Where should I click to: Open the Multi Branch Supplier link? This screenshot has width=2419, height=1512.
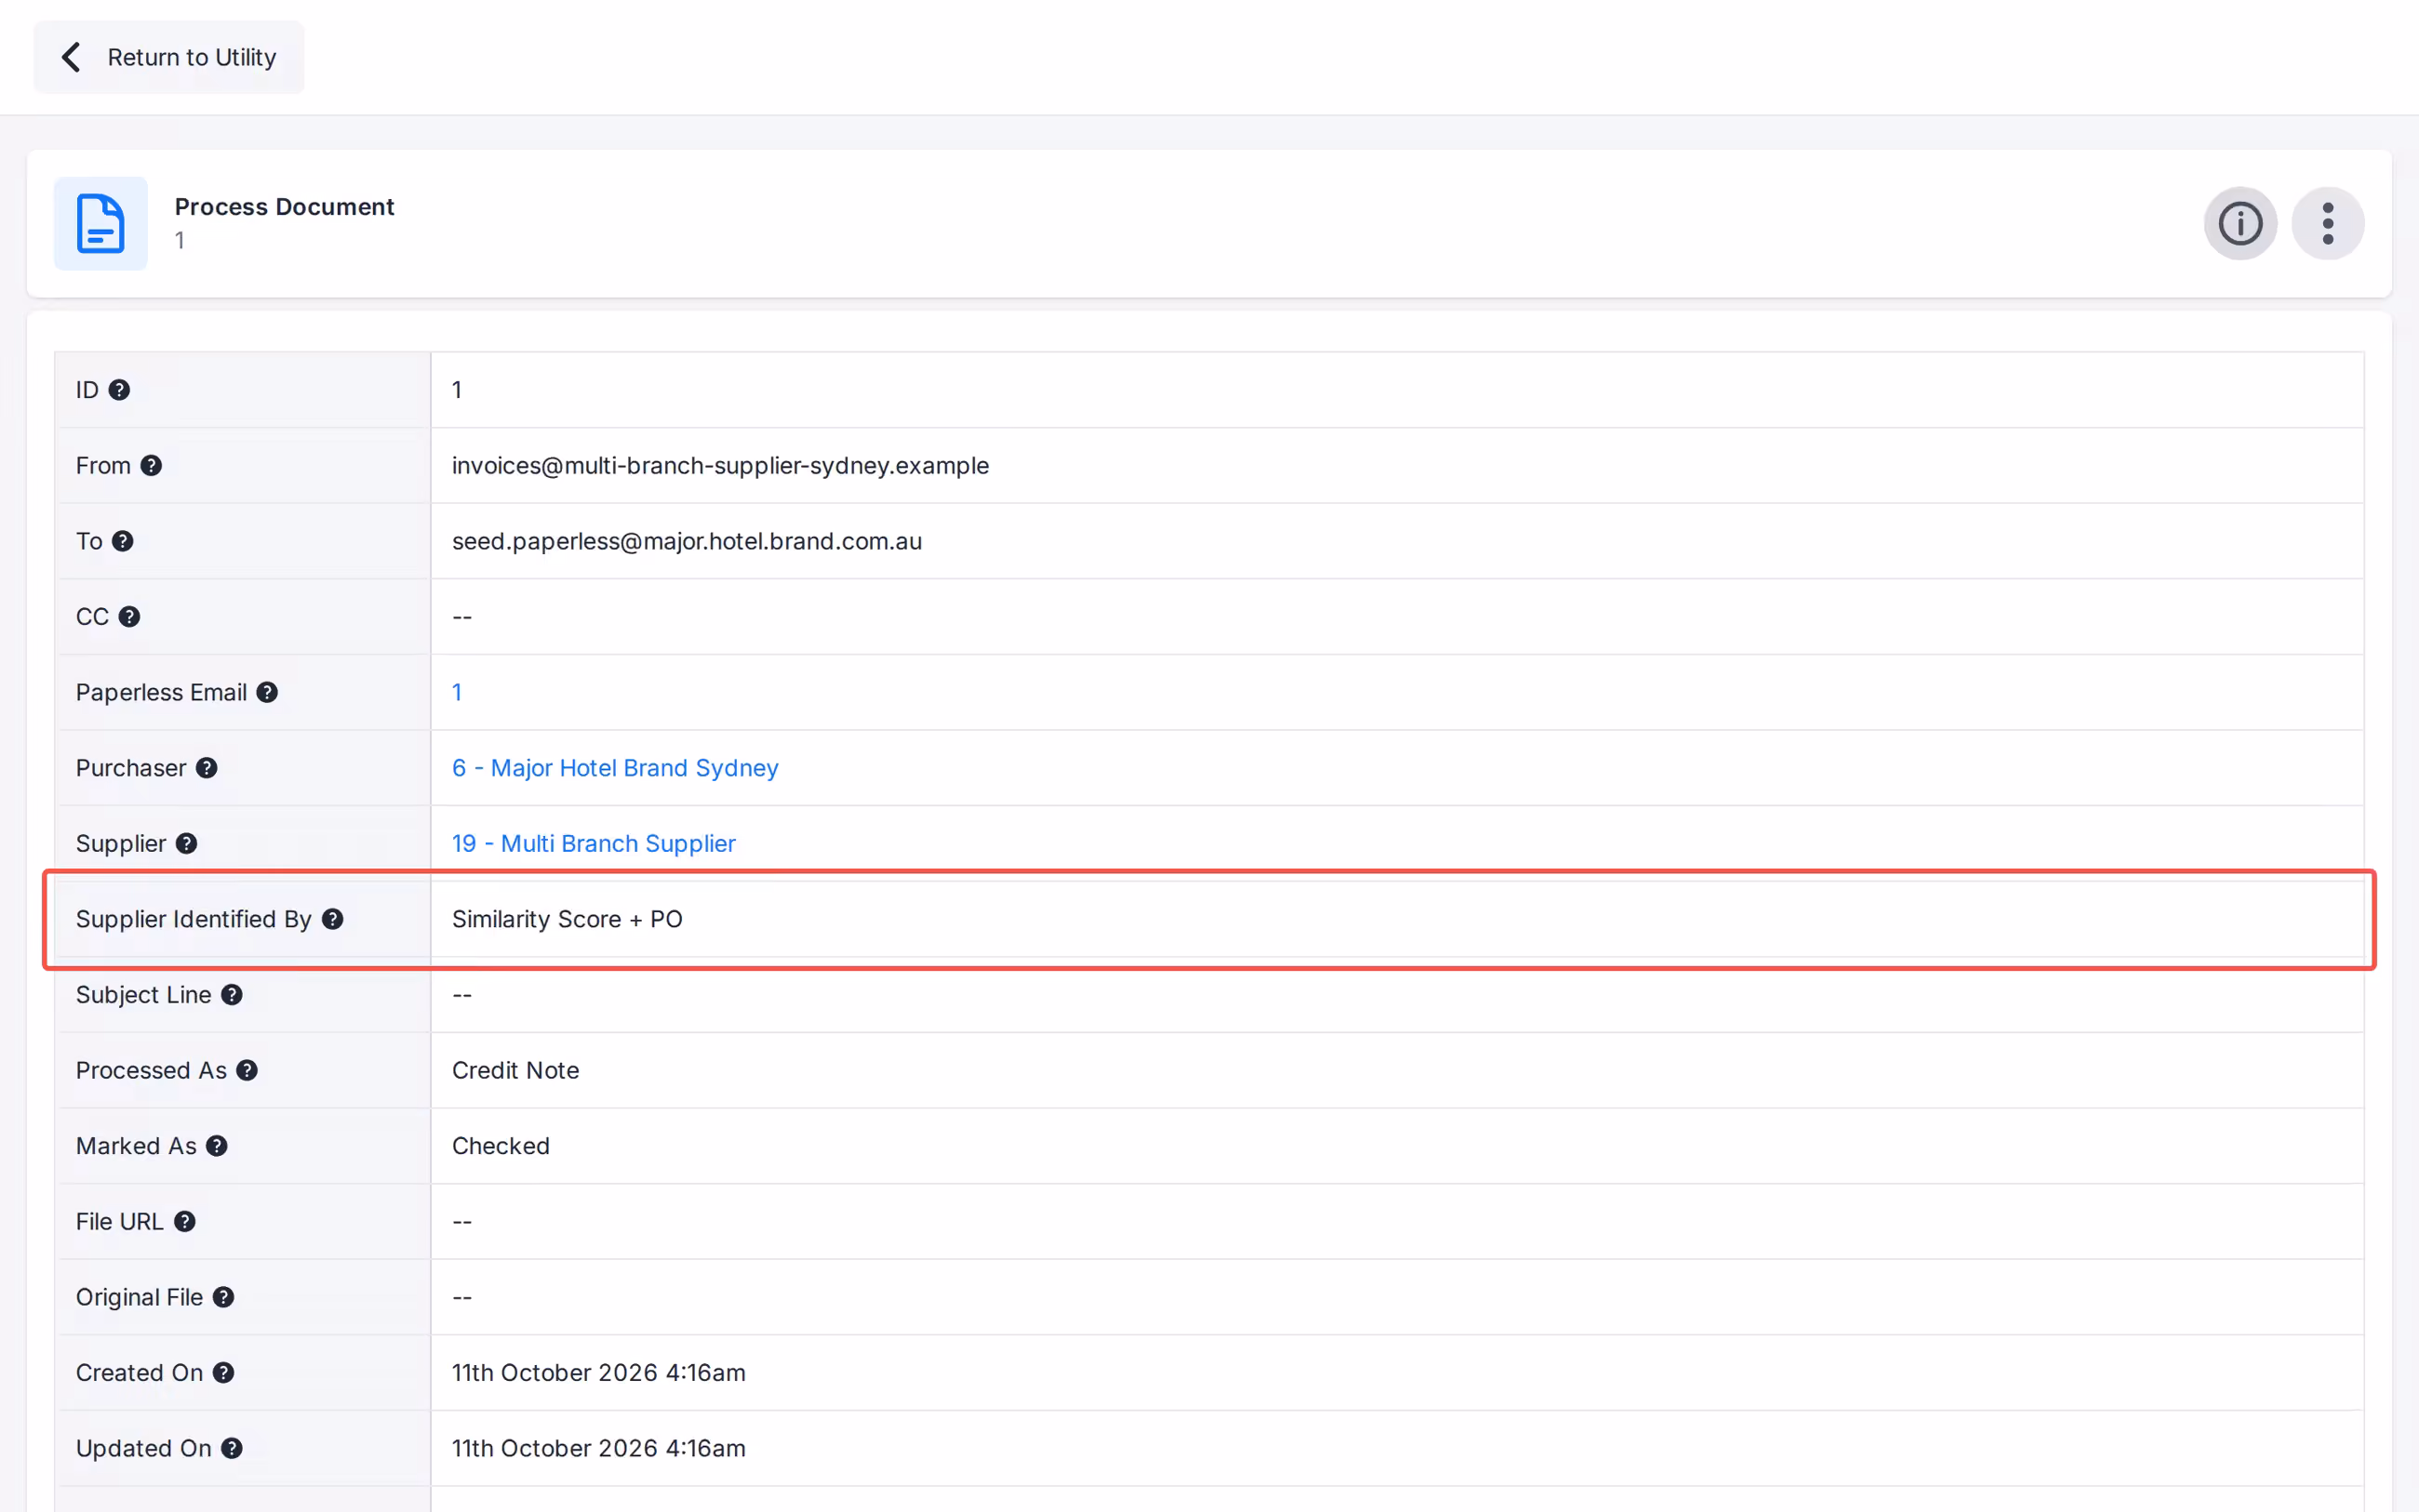[x=594, y=844]
